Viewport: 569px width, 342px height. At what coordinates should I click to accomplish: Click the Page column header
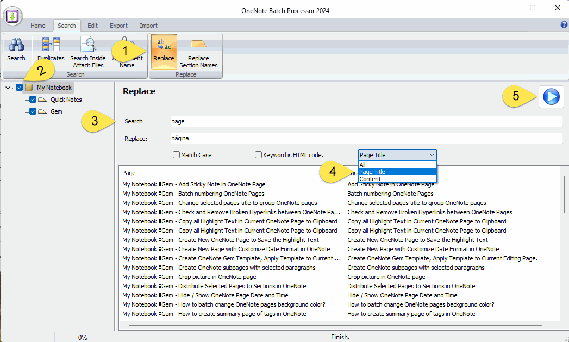point(129,173)
